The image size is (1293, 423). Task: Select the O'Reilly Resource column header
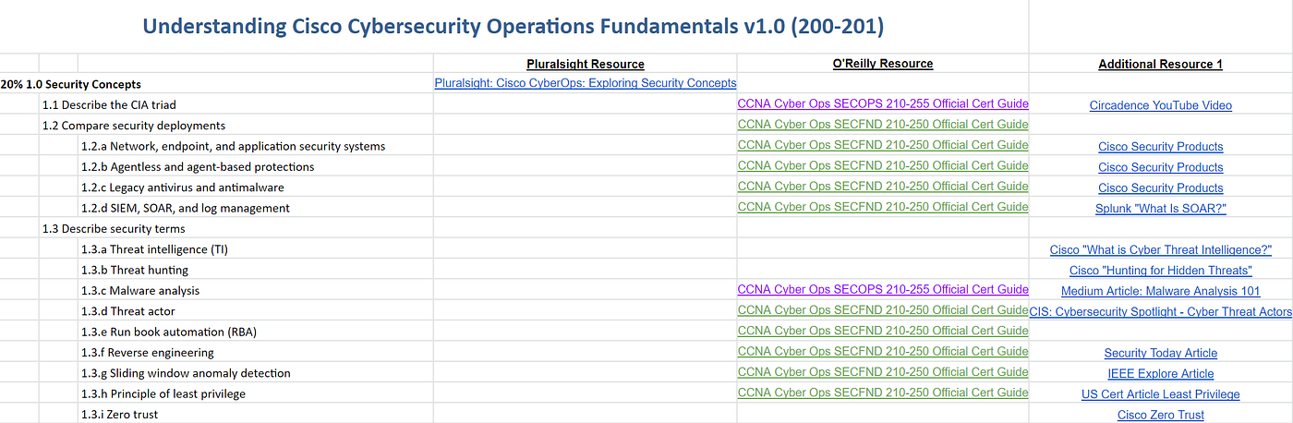pyautogui.click(x=883, y=64)
